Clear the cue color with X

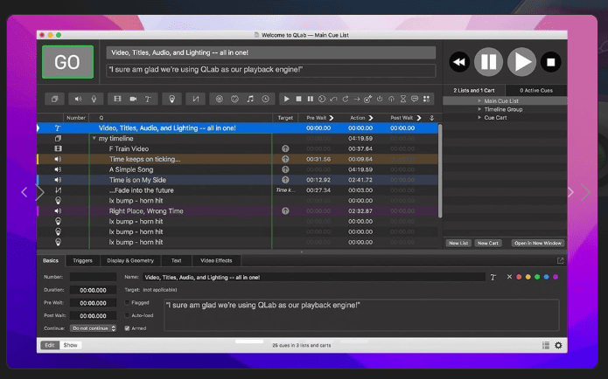[x=509, y=277]
